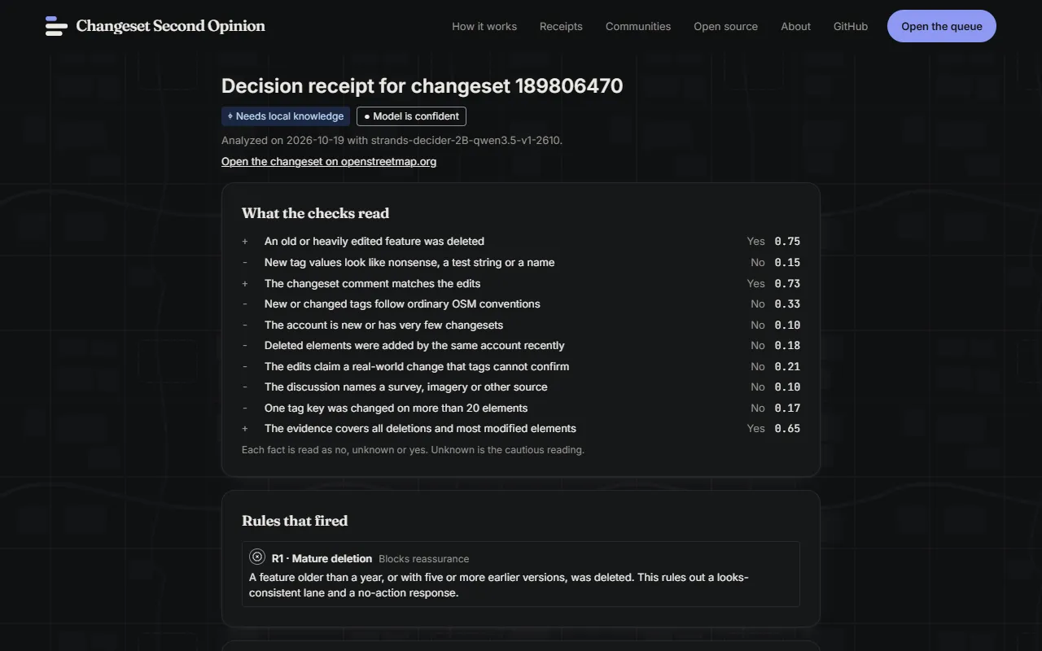1042x651 pixels.
Task: Navigate to Open source
Action: coord(725,26)
